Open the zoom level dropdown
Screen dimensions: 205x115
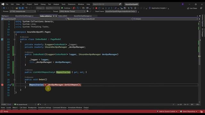5,104
